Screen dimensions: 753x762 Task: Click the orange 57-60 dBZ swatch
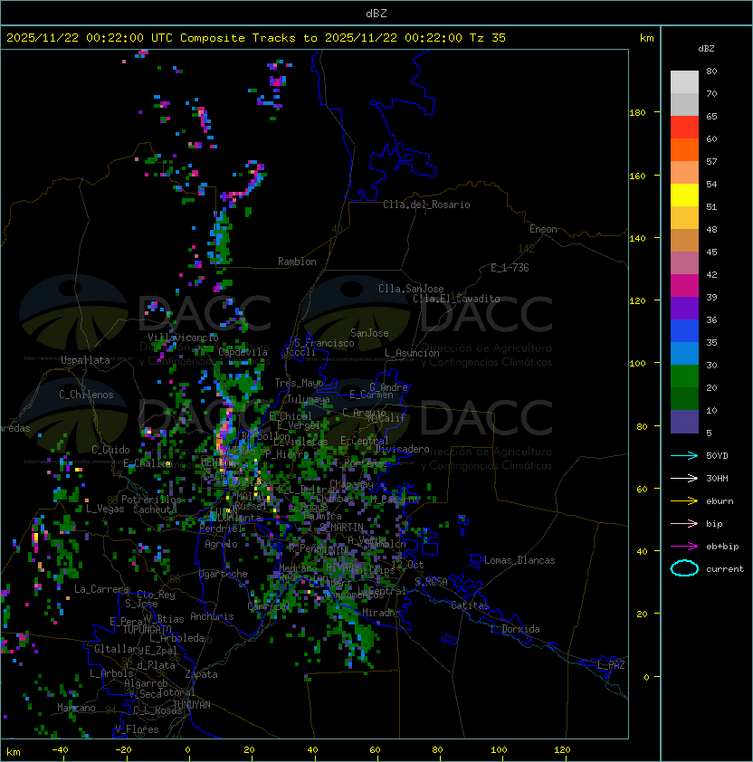pyautogui.click(x=684, y=150)
